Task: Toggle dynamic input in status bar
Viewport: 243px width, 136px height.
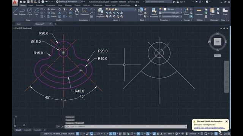Action: (x=91, y=134)
